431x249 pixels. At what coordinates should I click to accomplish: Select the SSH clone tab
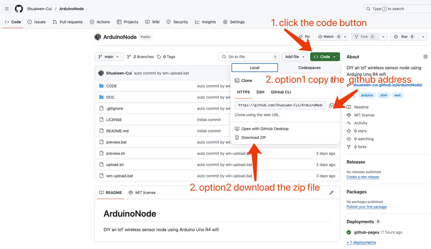[260, 92]
